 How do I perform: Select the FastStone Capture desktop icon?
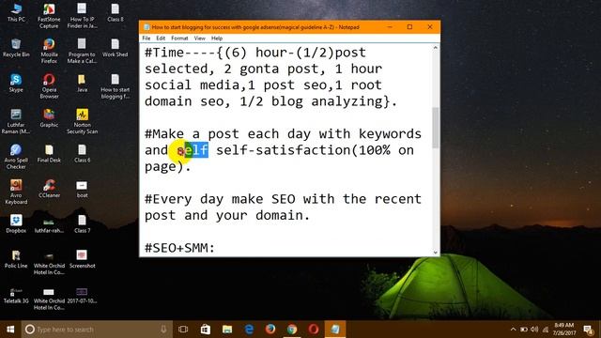tap(49, 15)
